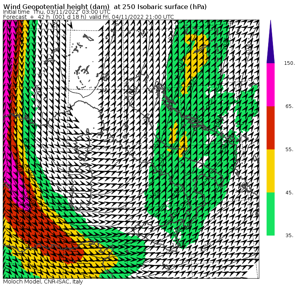Click the 'Initial time Thu, 03/11/2022' line
The height and width of the screenshot is (287, 298).
pyautogui.click(x=56, y=12)
